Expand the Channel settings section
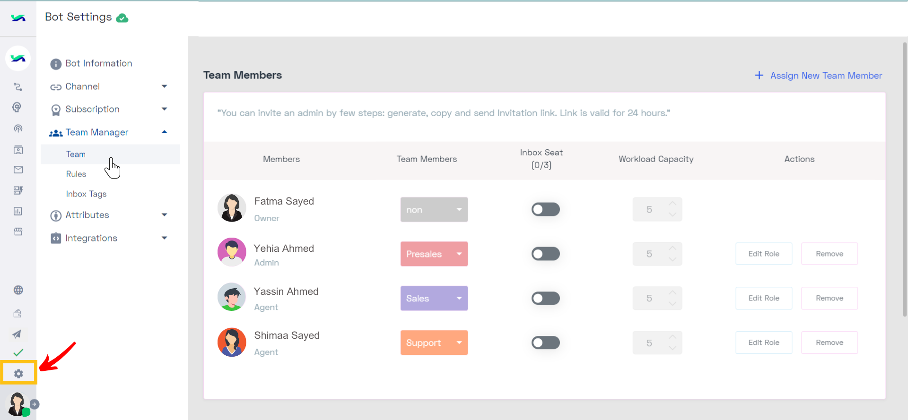 [x=109, y=86]
